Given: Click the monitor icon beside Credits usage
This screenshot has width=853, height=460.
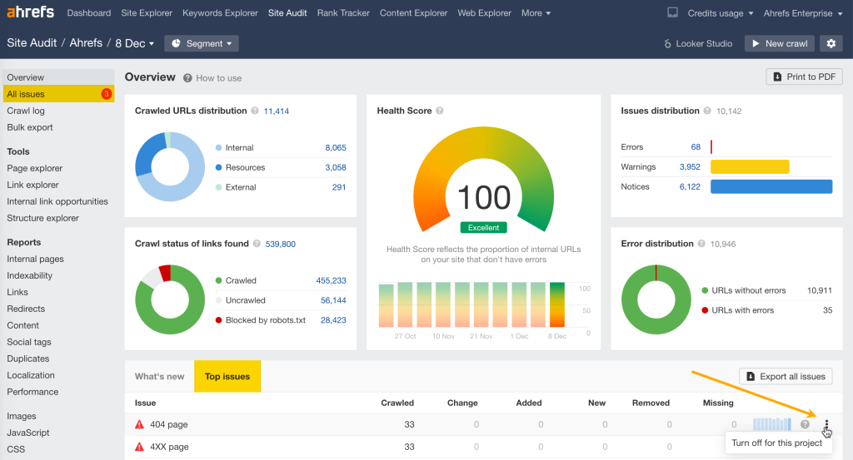Looking at the screenshot, I should tap(673, 13).
